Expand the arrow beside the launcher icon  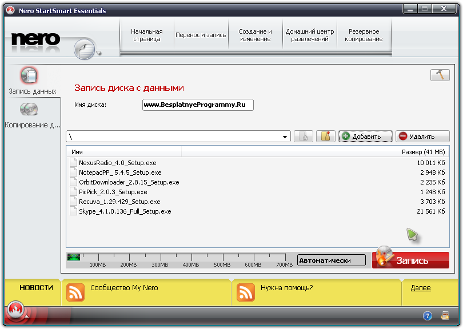click(99, 53)
